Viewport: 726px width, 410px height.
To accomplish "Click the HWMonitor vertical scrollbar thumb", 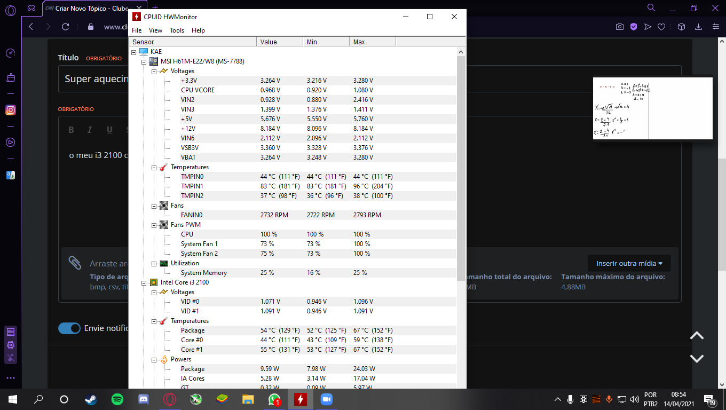I will (x=461, y=168).
